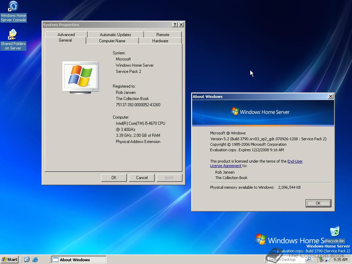352x264 pixels.
Task: Open the Recycle Bin on the desktop
Action: tap(335, 234)
